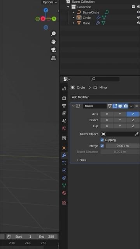Click the Z axis on navigation gizmo
This screenshot has width=140, height=249.
click(x=46, y=11)
